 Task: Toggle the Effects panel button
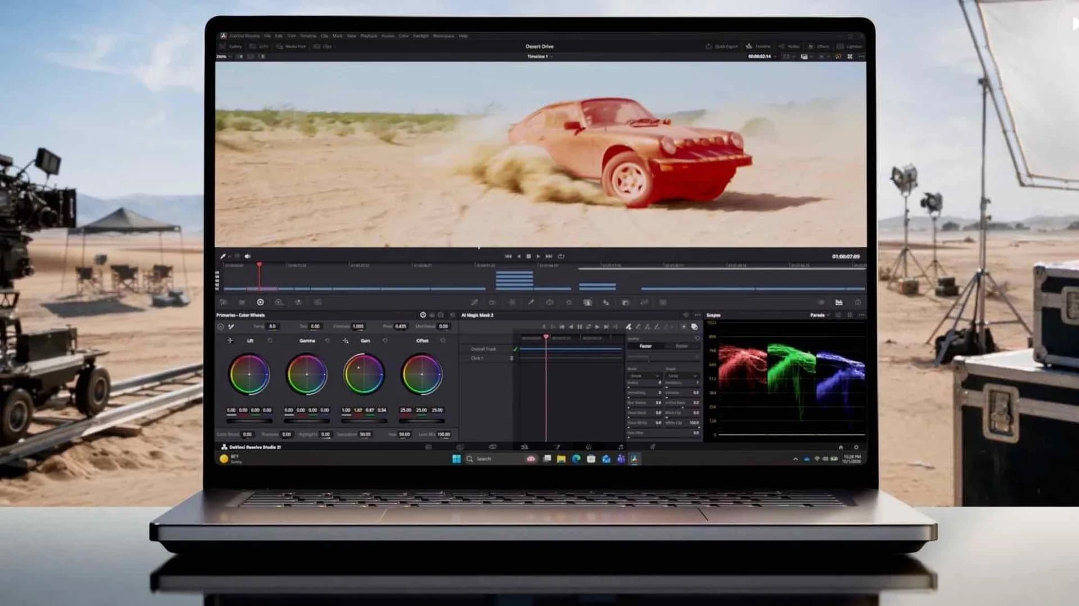coord(819,47)
